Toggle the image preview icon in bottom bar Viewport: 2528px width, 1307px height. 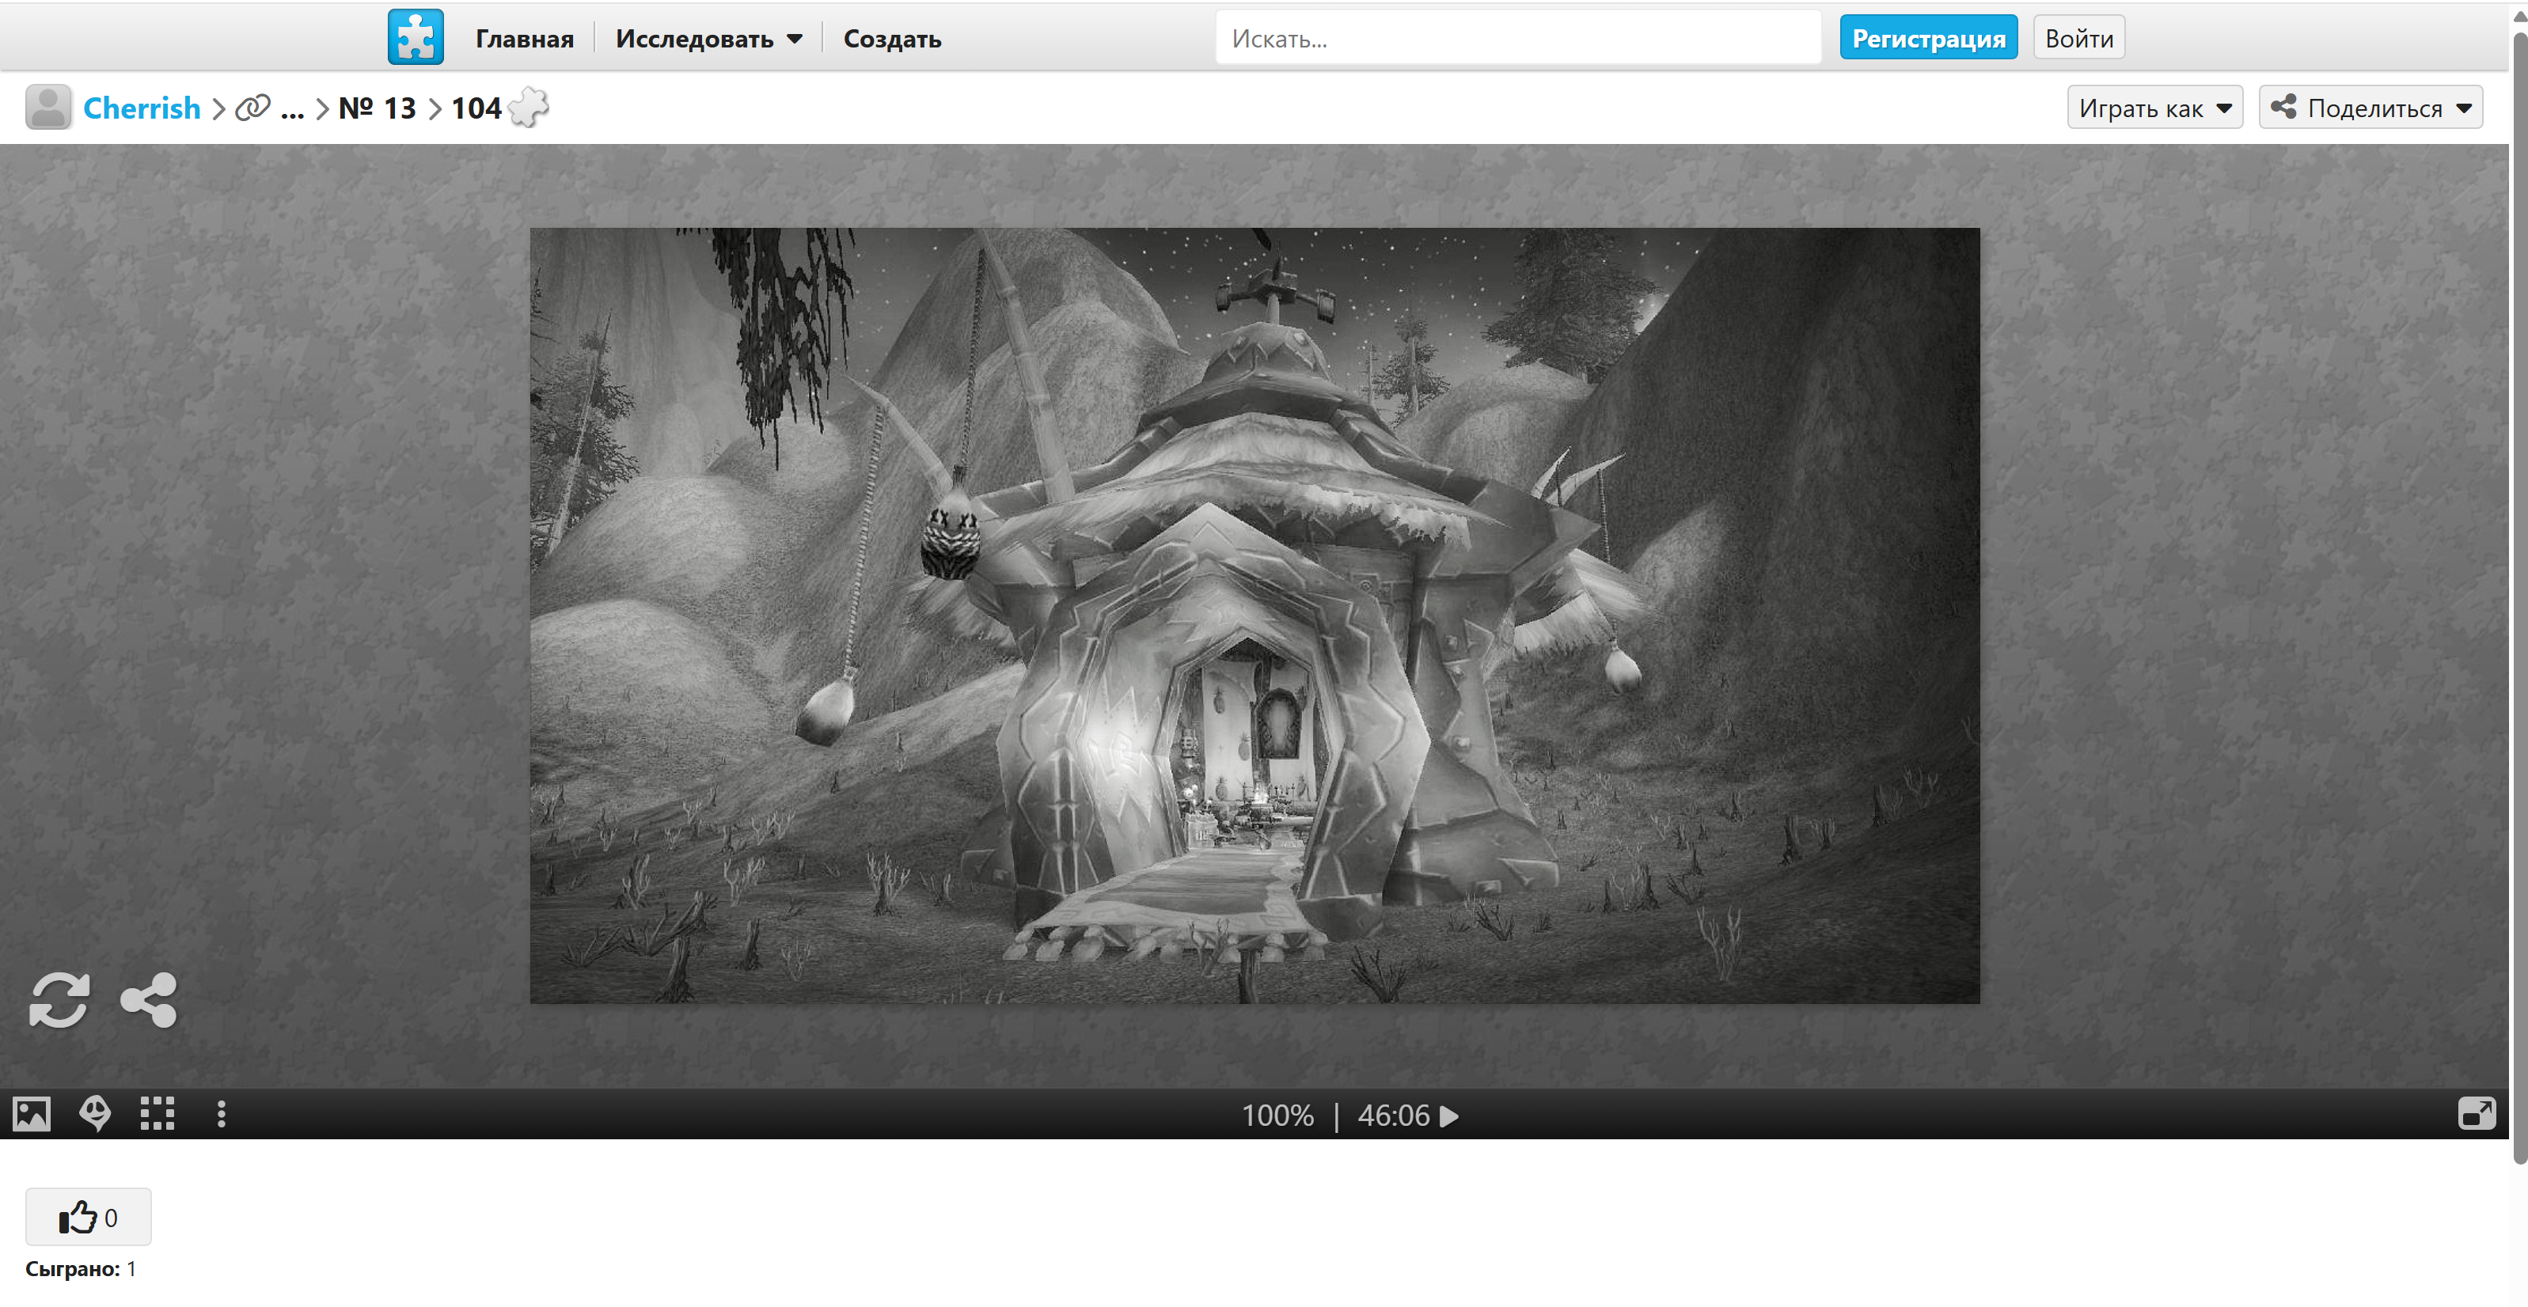coord(32,1115)
